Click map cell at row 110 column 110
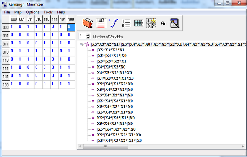Image resolution: width=247 pixels, height=157 pixels. [x=47, y=61]
